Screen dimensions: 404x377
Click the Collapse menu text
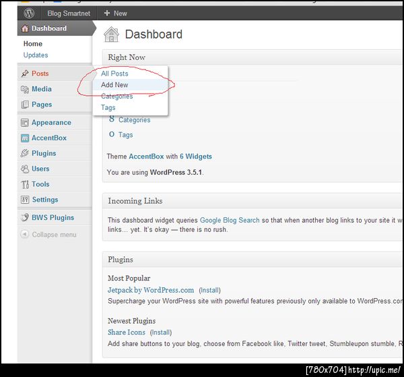tap(54, 235)
